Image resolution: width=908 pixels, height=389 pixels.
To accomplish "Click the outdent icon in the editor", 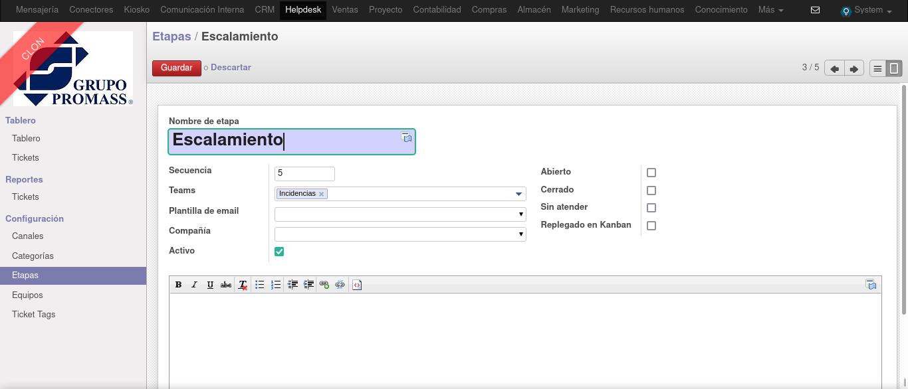I will (292, 285).
